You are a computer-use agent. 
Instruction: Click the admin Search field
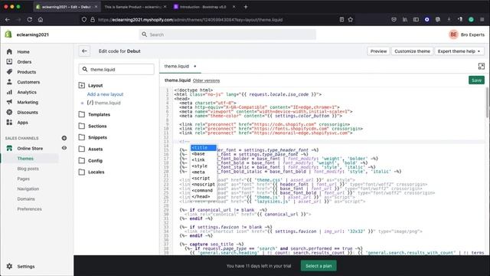coord(227,34)
